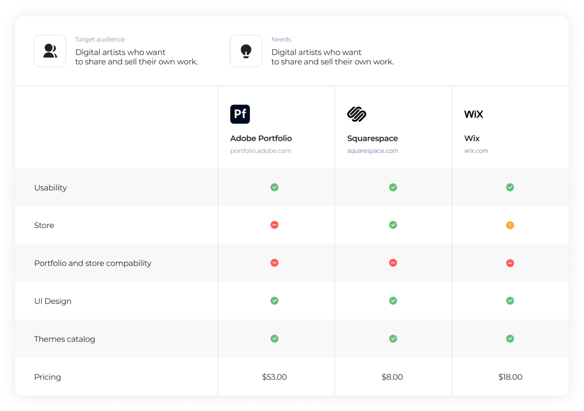This screenshot has width=584, height=411.
Task: Toggle the green check in Wix's UI Design cell
Action: click(x=510, y=301)
